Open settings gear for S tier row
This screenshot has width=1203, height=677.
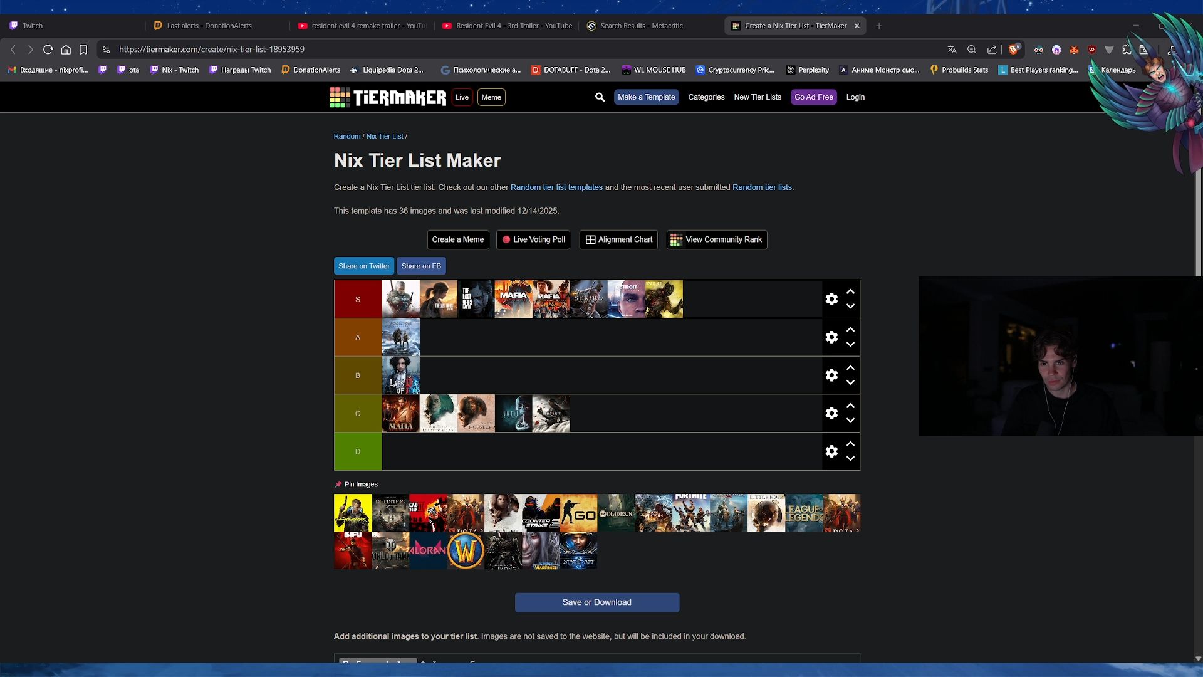[x=831, y=299]
